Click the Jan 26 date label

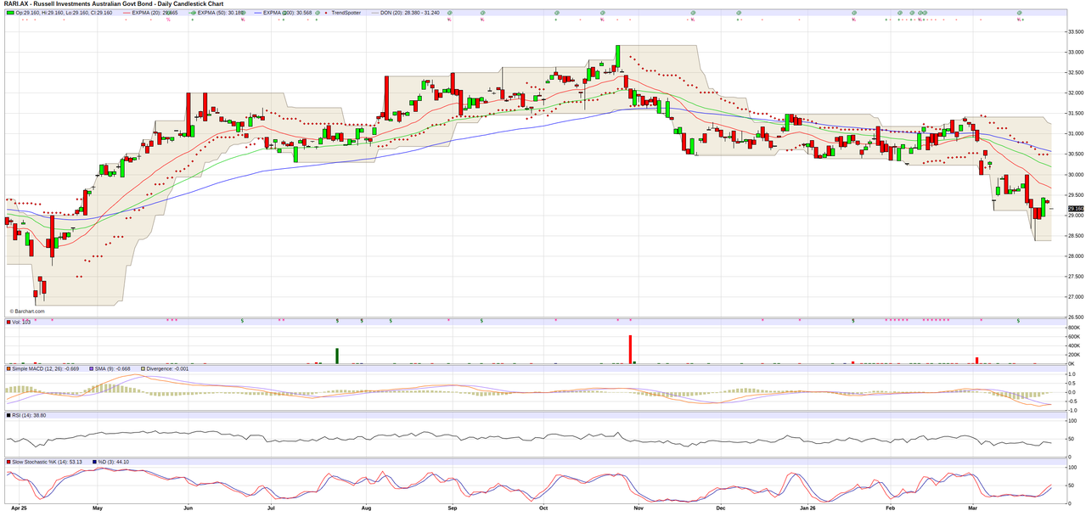click(808, 508)
